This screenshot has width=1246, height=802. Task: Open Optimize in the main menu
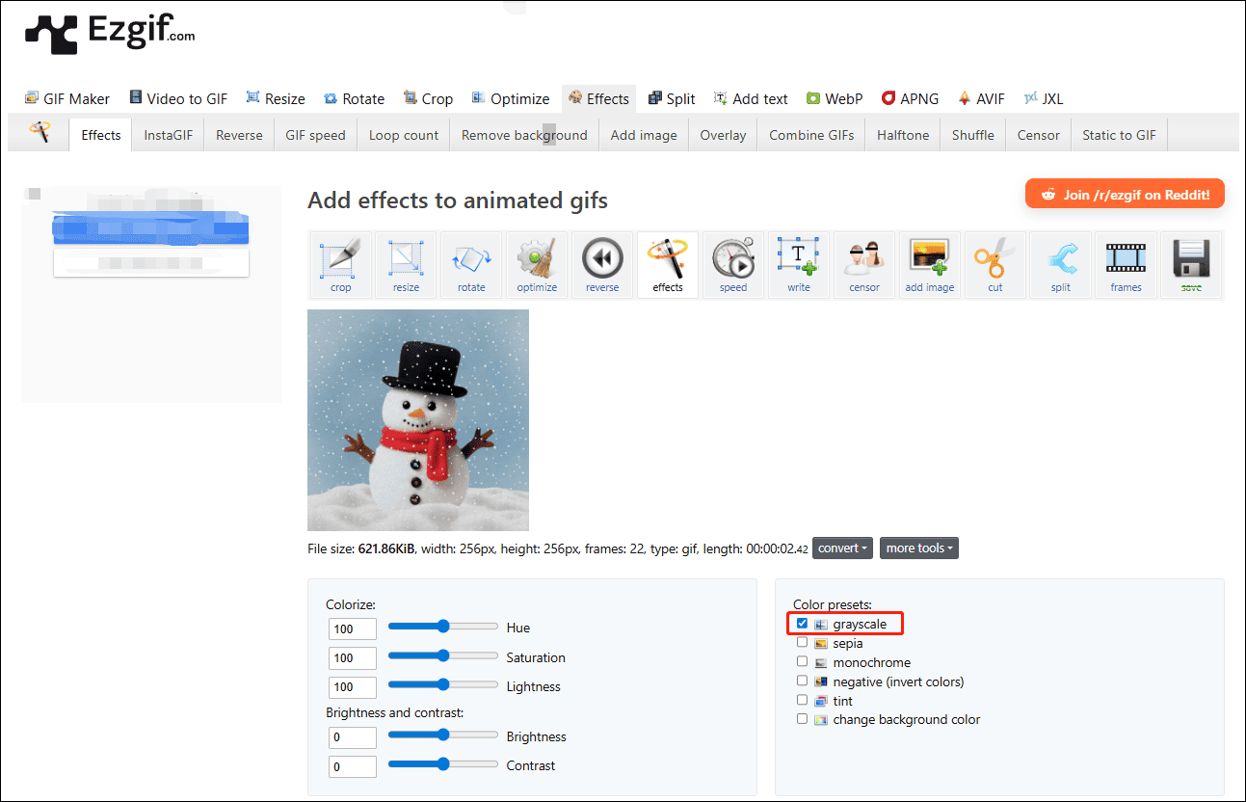pyautogui.click(x=511, y=98)
